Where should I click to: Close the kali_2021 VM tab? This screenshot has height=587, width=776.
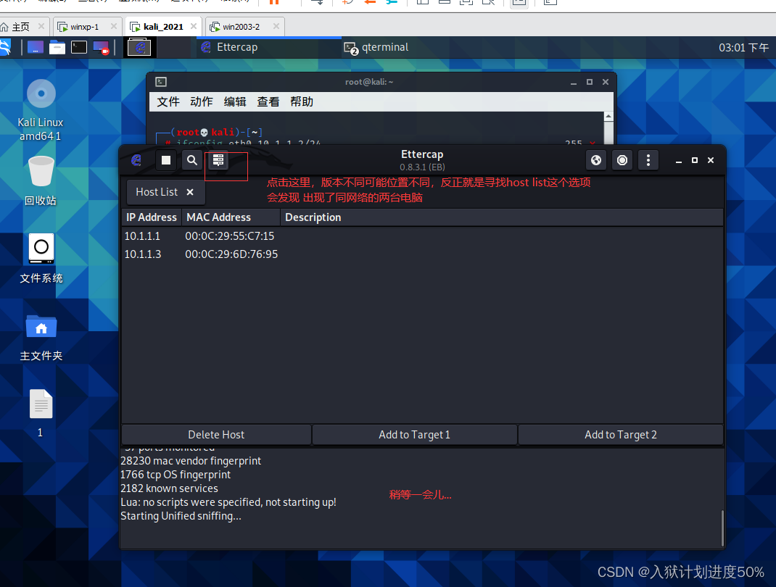pyautogui.click(x=194, y=26)
